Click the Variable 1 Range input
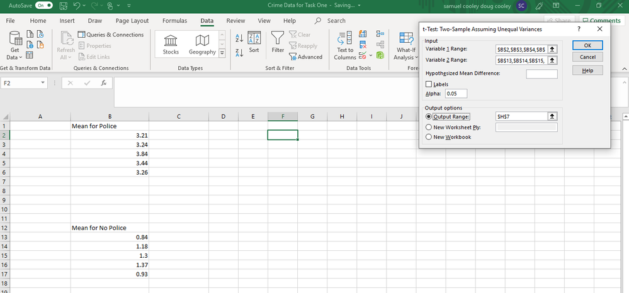This screenshot has height=293, width=629. (521, 49)
